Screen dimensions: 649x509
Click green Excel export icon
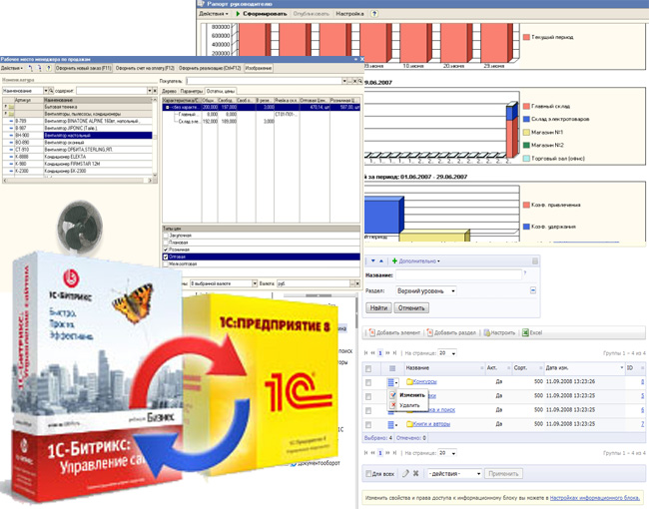click(525, 332)
